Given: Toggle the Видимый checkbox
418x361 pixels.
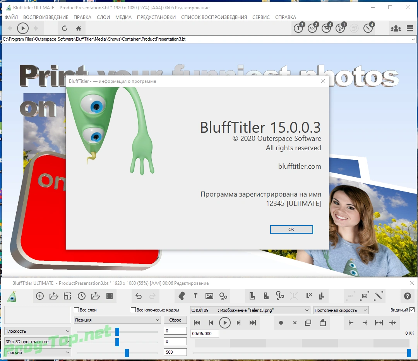Looking at the screenshot, I should 412,310.
